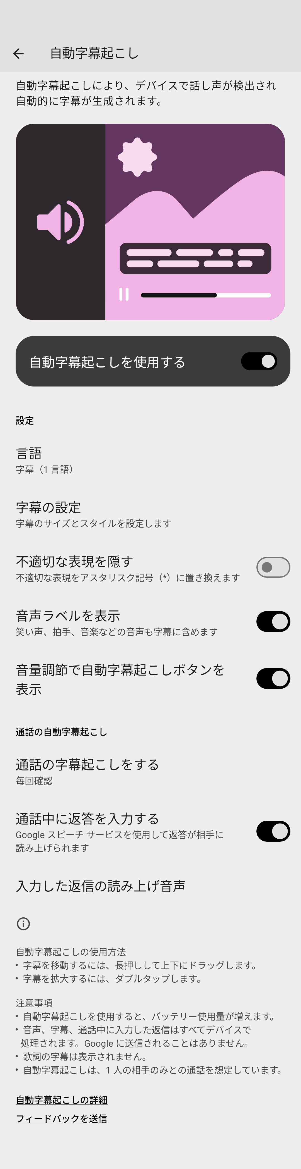Tap the caption bubble in illustration

click(195, 259)
